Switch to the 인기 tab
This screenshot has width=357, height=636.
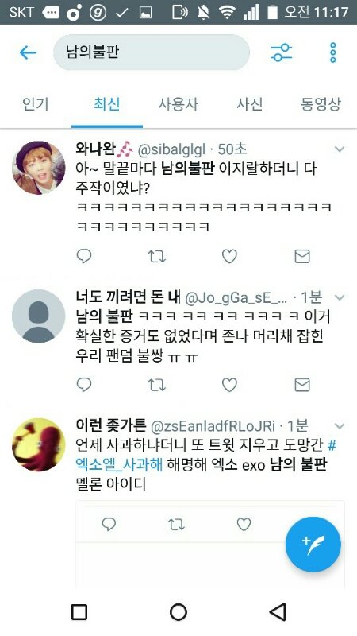point(36,104)
